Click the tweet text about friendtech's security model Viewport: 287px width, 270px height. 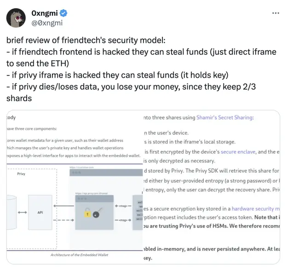pos(141,69)
